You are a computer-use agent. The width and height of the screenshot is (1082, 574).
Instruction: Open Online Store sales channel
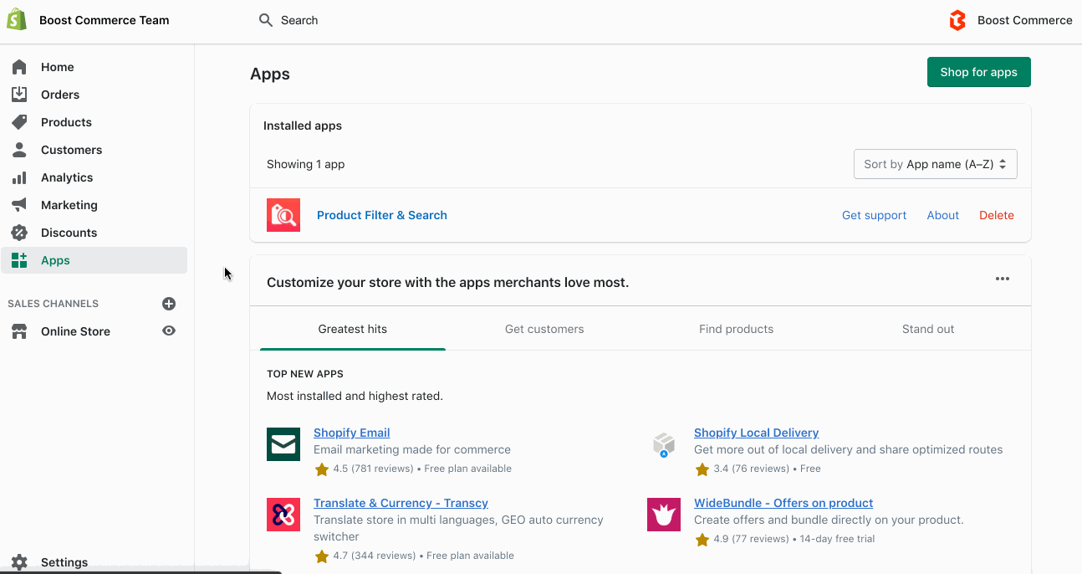(x=75, y=331)
